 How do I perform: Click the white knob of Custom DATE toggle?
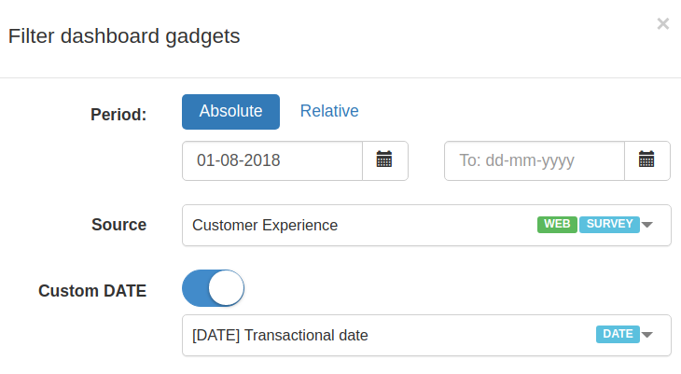[226, 288]
